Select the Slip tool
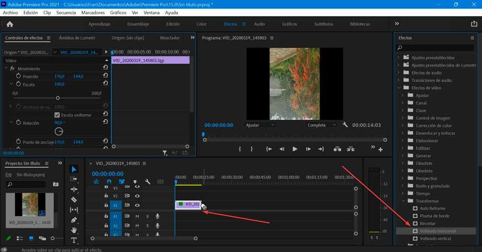Screen dimensions: 482x252 pos(74,210)
